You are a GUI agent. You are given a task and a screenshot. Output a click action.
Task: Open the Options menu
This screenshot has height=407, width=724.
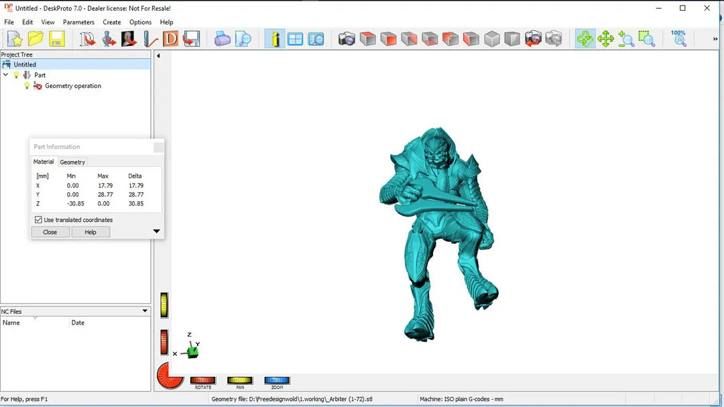(x=140, y=22)
